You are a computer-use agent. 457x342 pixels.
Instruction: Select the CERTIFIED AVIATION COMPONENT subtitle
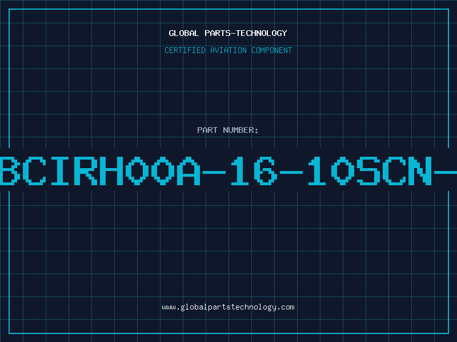click(x=228, y=50)
